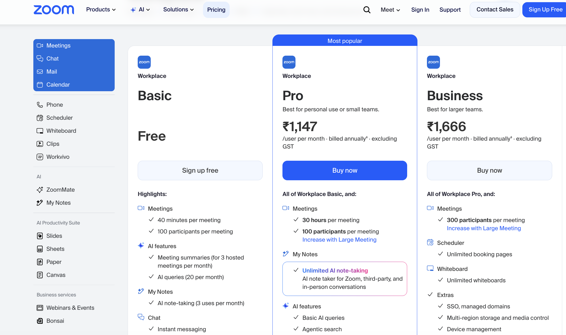Select the Scheduler sidebar icon

coord(40,118)
